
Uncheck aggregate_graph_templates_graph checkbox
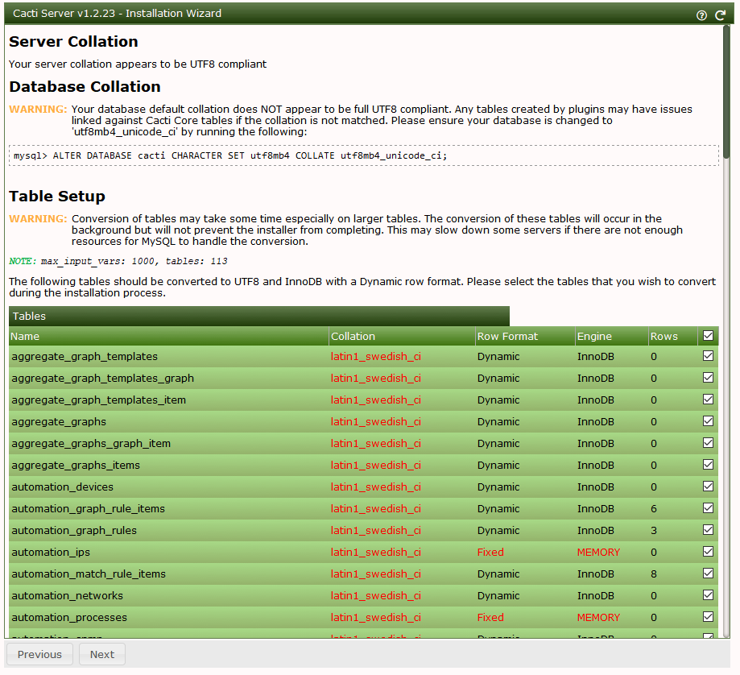(x=708, y=378)
